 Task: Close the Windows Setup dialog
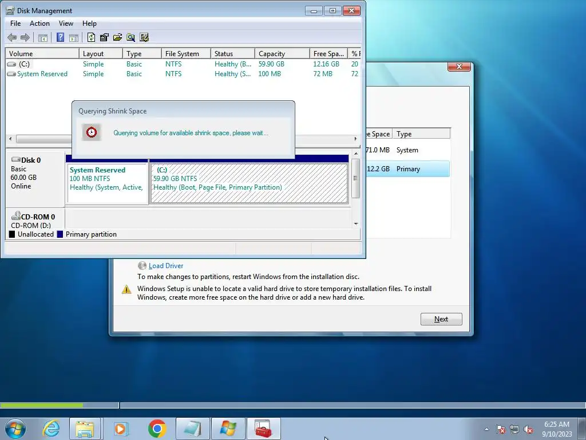click(x=459, y=66)
